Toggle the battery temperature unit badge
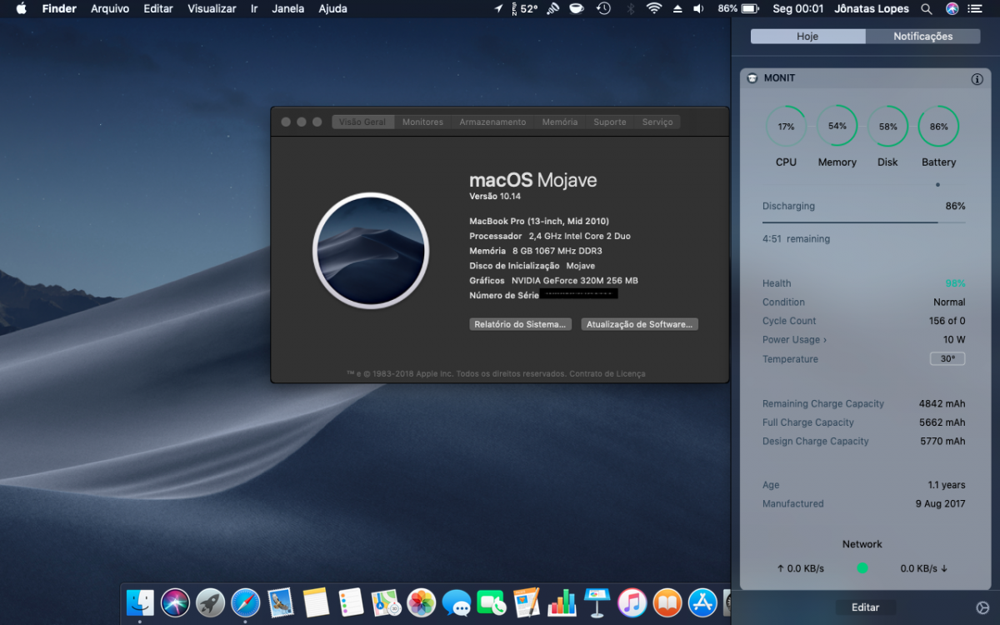The height and width of the screenshot is (625, 1000). tap(947, 359)
